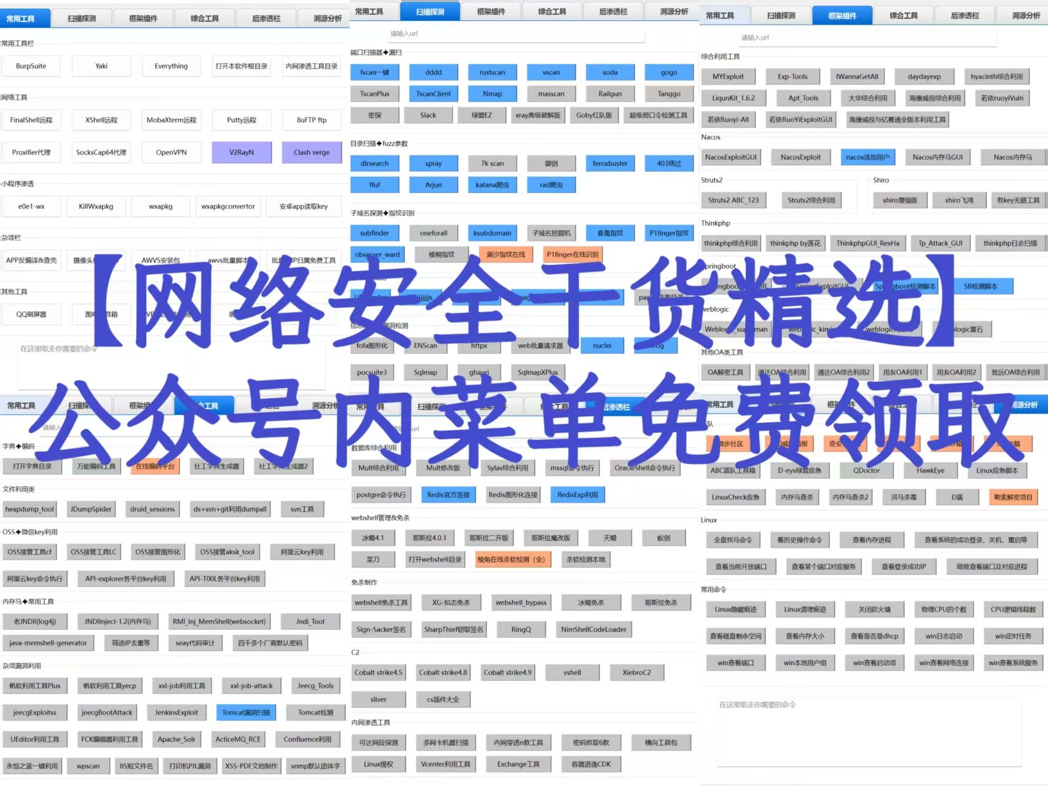Open KillWxapkg
This screenshot has height=786, width=1048.
tap(96, 206)
